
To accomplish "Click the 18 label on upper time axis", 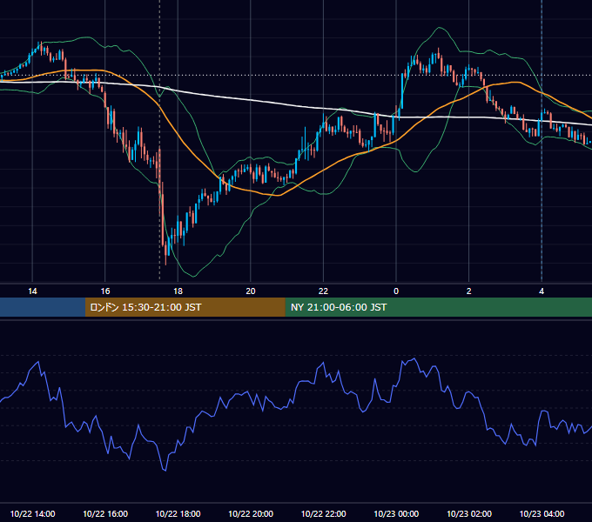I will pos(178,291).
